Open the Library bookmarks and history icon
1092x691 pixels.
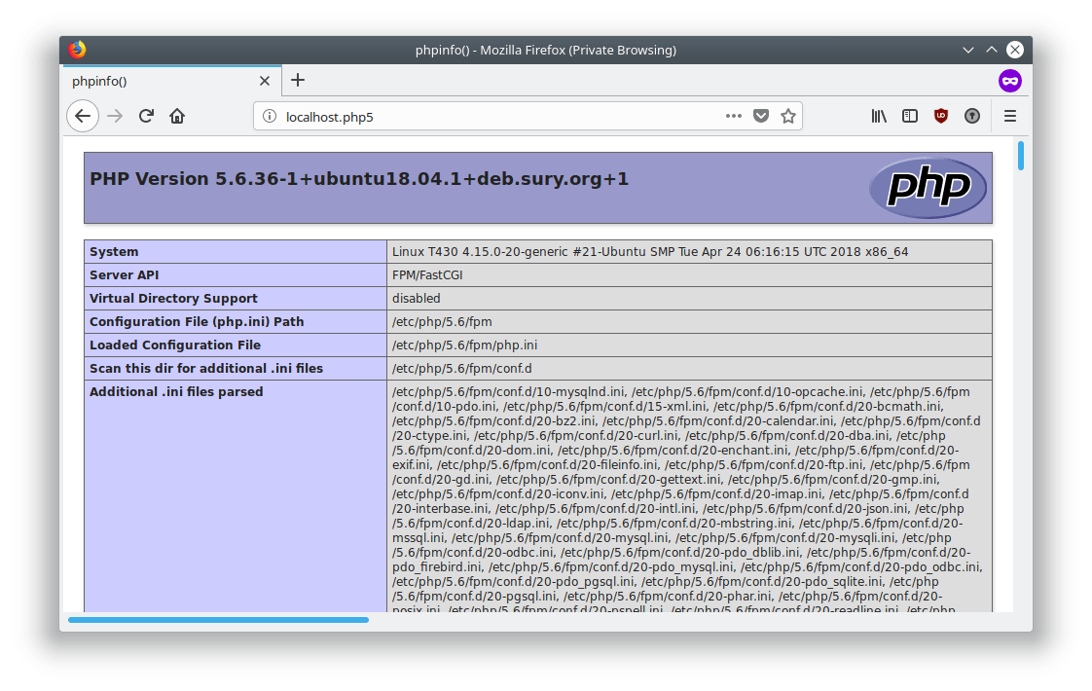(x=879, y=116)
